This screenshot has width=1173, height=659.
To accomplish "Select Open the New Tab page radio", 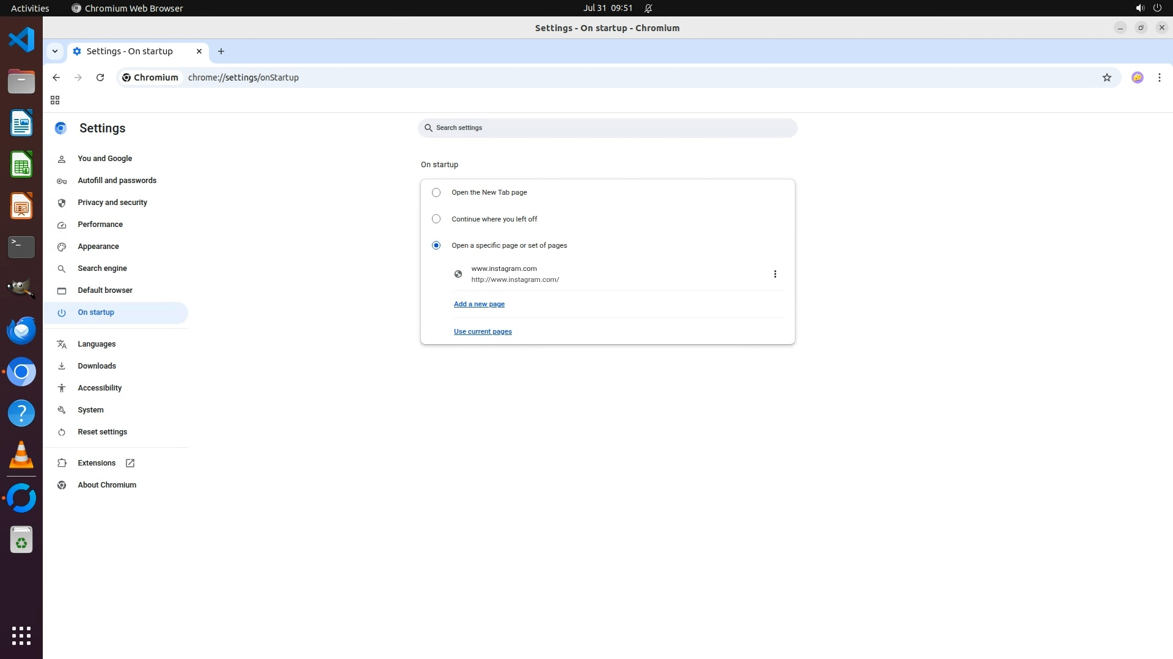I will point(436,193).
